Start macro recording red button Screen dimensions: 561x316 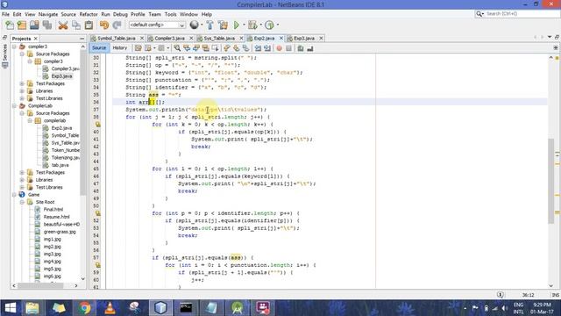279,48
